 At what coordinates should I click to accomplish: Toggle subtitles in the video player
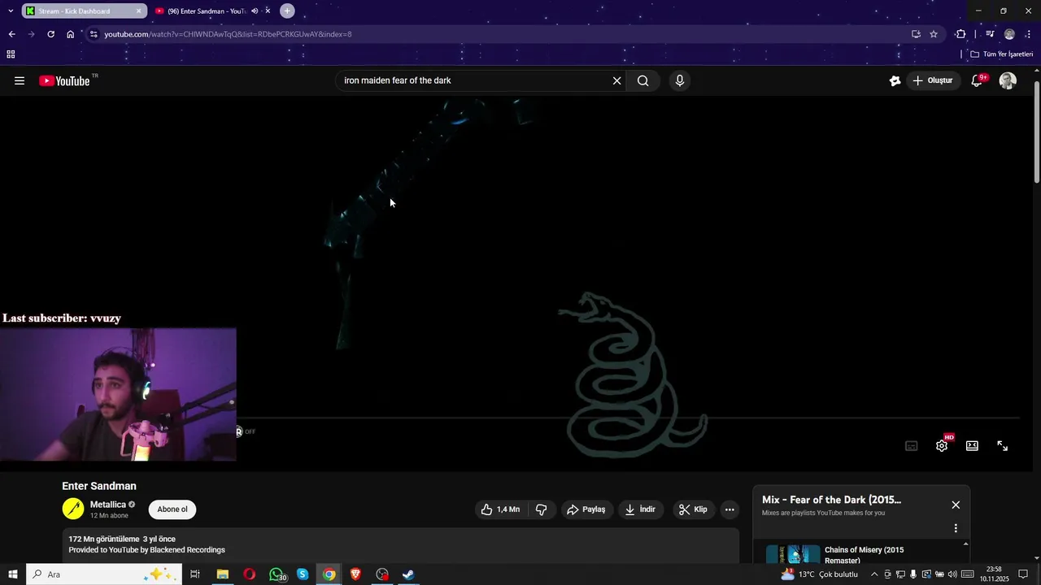[x=912, y=445]
